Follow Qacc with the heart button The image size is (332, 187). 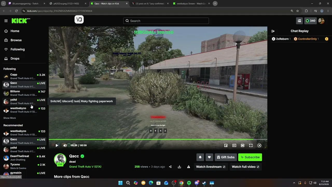click(209, 157)
